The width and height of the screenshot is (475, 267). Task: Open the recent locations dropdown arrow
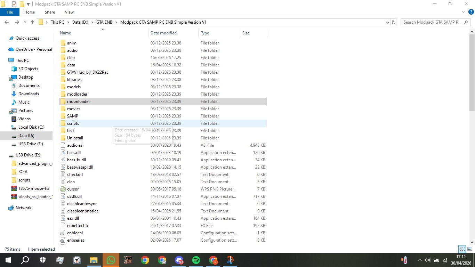pos(25,22)
